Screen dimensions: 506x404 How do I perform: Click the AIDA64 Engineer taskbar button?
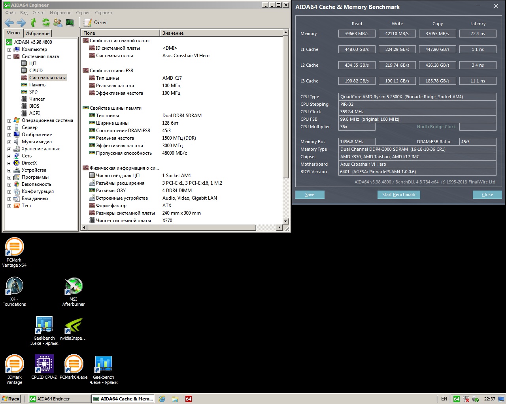pos(60,399)
